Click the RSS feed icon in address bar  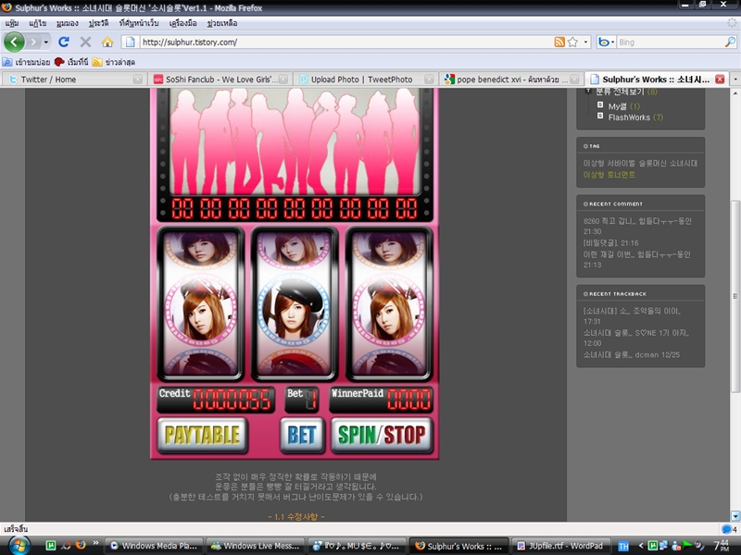tap(559, 42)
